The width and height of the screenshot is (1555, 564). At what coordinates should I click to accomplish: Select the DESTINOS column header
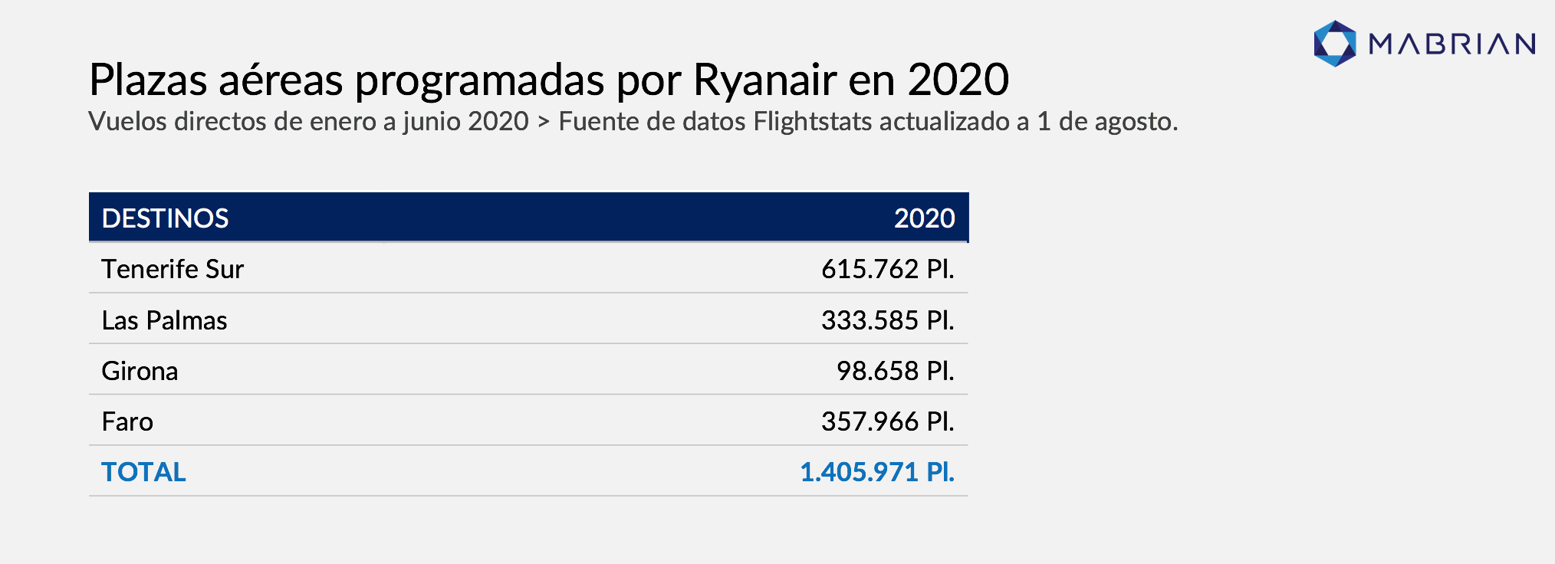point(165,218)
